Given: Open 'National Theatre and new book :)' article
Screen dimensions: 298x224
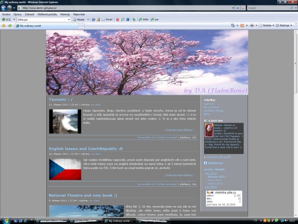Looking at the screenshot, I should 82,195.
